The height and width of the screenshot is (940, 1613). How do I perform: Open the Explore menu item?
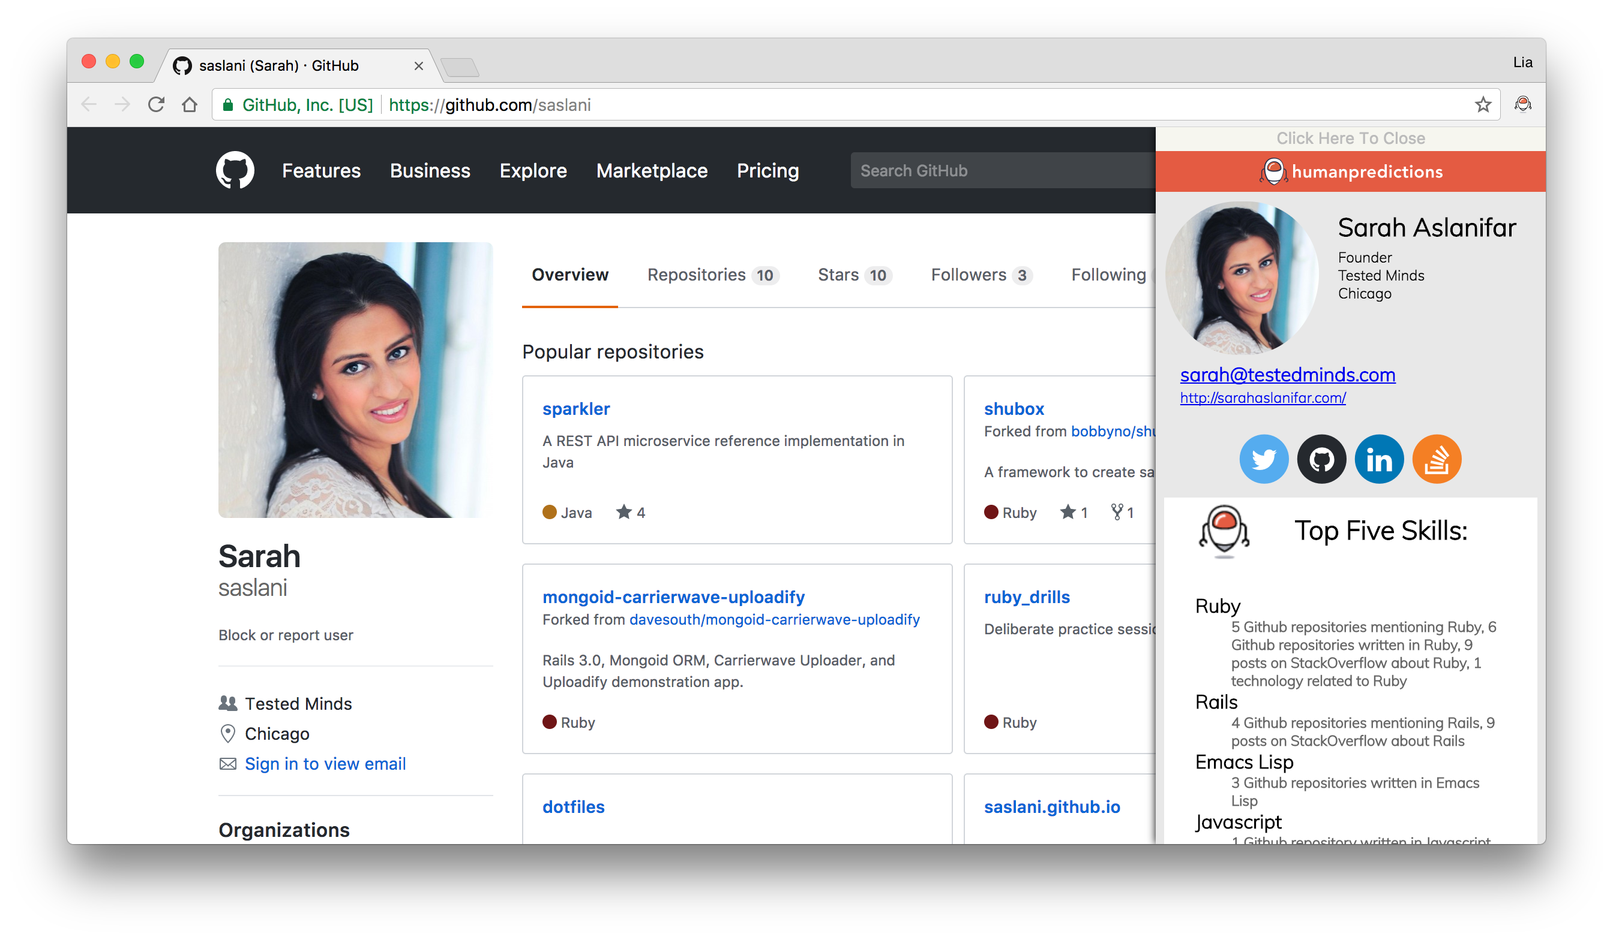click(x=533, y=171)
